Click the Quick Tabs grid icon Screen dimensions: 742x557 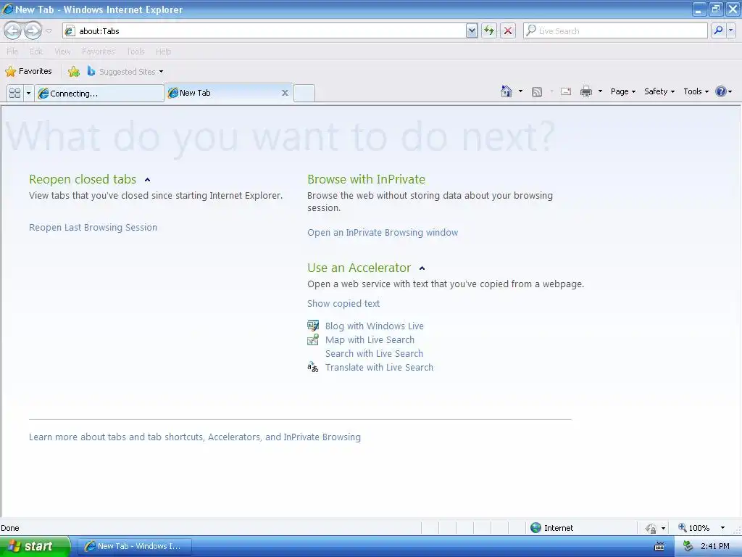coord(14,93)
